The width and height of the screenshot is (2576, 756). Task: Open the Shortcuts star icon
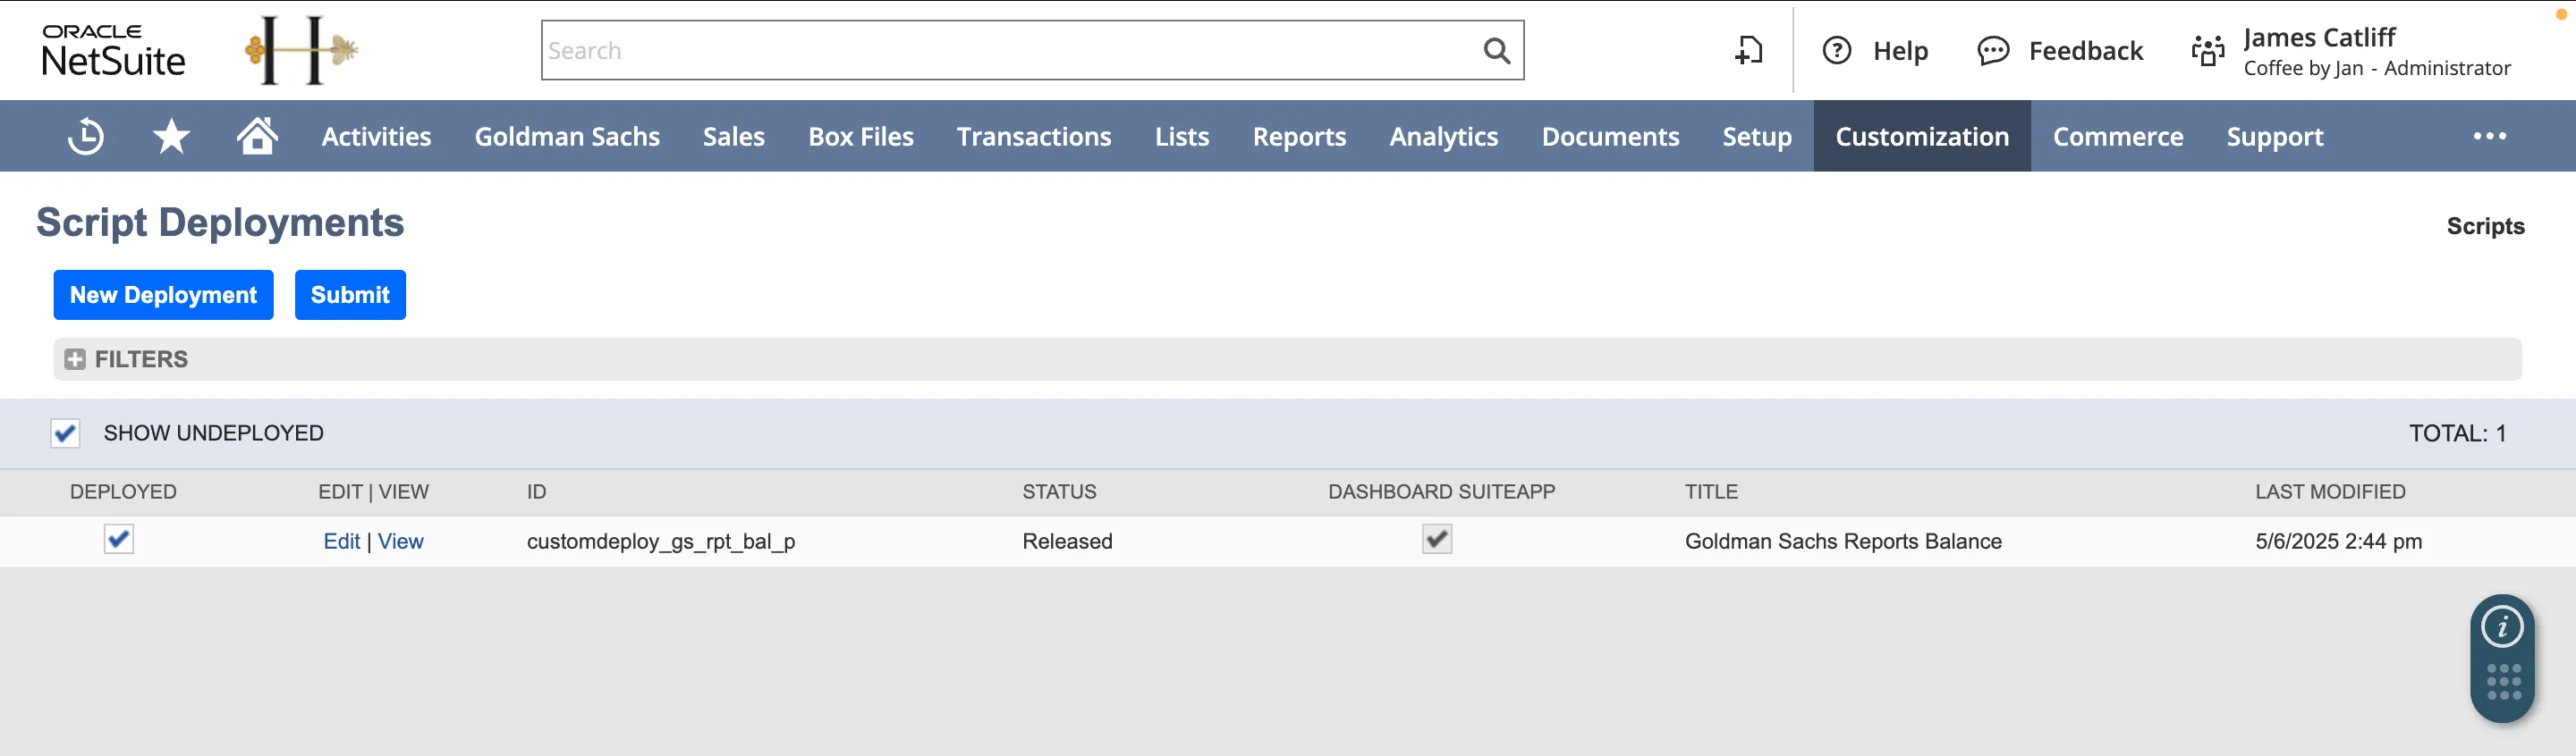(x=171, y=136)
